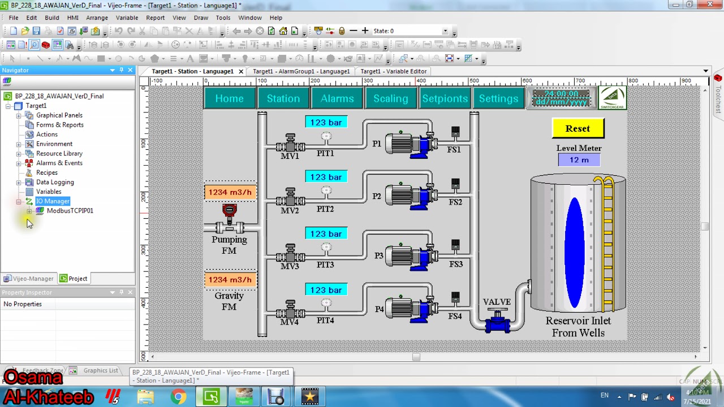
Task: Switch to Target1 - AlarmGroup1 tab
Action: [x=301, y=71]
